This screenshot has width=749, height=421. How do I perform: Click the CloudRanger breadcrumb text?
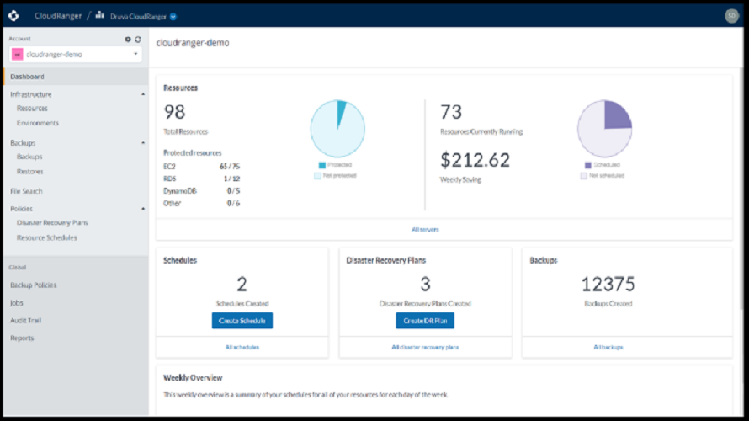click(58, 16)
